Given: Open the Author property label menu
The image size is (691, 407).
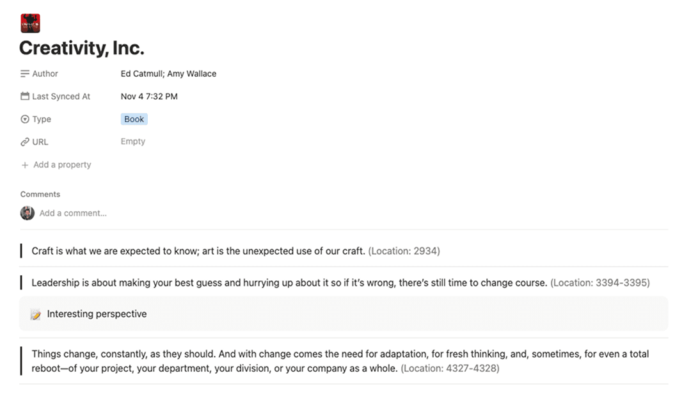Looking at the screenshot, I should [45, 74].
